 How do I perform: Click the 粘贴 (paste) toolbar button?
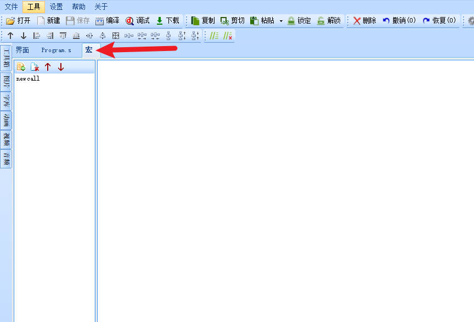[262, 20]
